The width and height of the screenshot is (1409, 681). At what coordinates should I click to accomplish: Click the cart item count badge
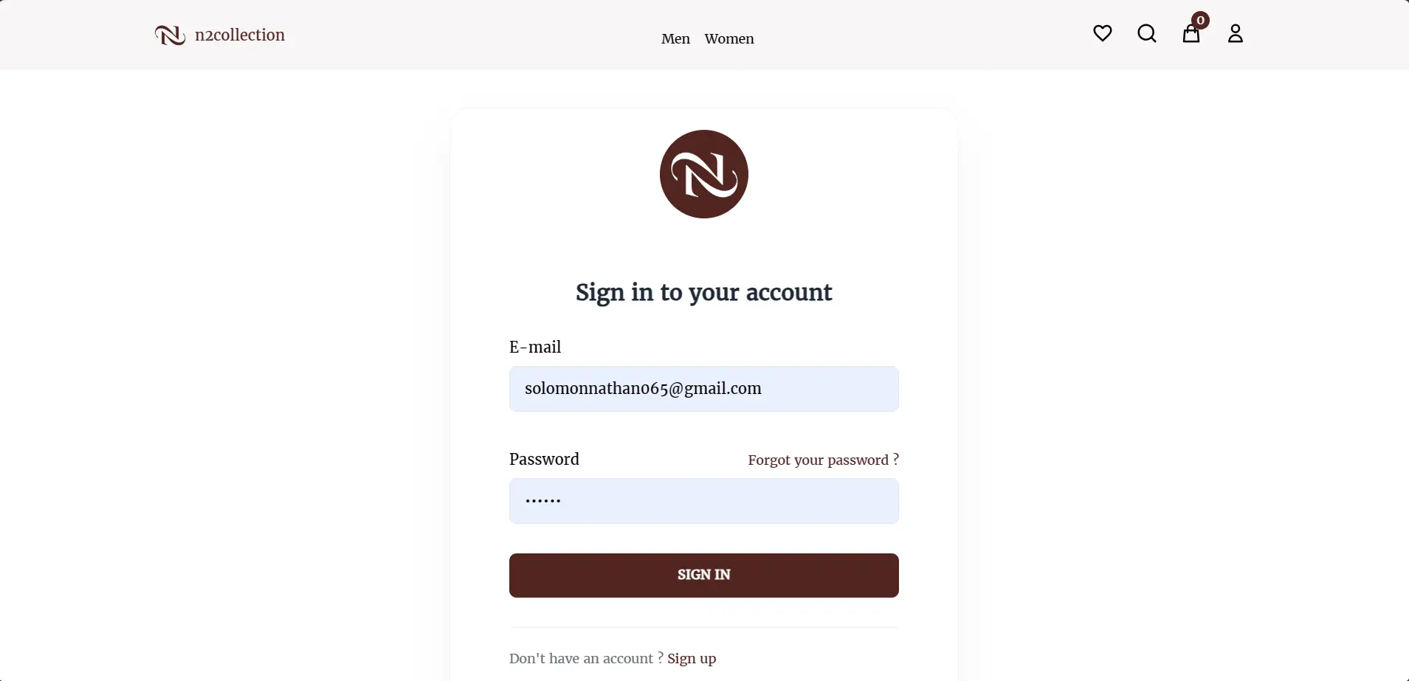pyautogui.click(x=1201, y=20)
